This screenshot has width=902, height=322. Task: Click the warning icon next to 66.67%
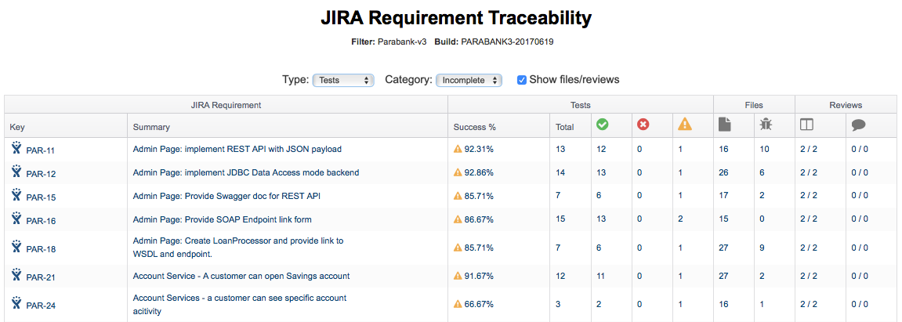coord(458,304)
